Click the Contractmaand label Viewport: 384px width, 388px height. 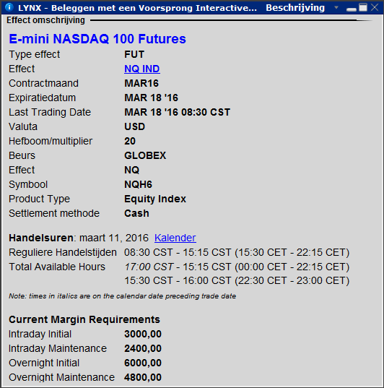[x=43, y=83]
